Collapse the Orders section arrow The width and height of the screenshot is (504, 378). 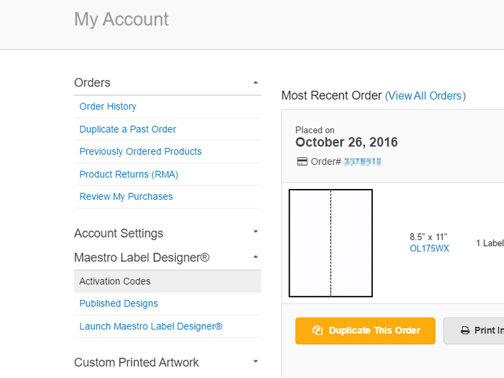(255, 83)
